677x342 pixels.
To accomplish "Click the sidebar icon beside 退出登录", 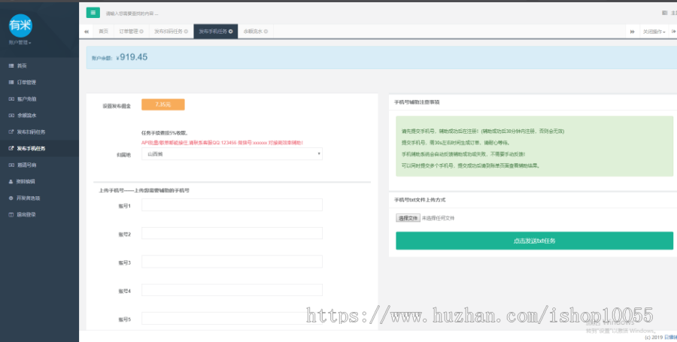I will tap(11, 214).
